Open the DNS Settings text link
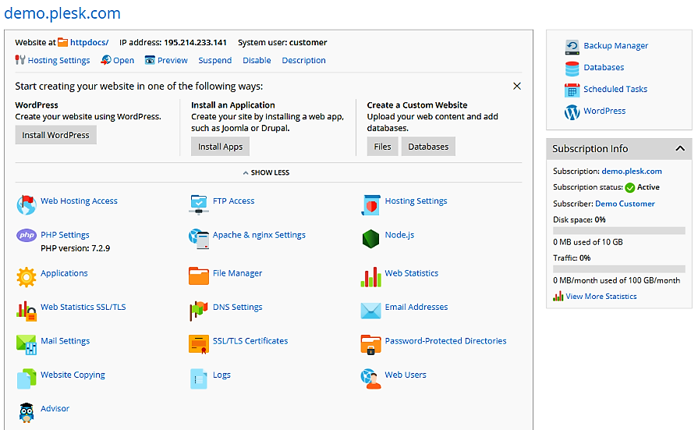The width and height of the screenshot is (698, 430). coord(237,307)
